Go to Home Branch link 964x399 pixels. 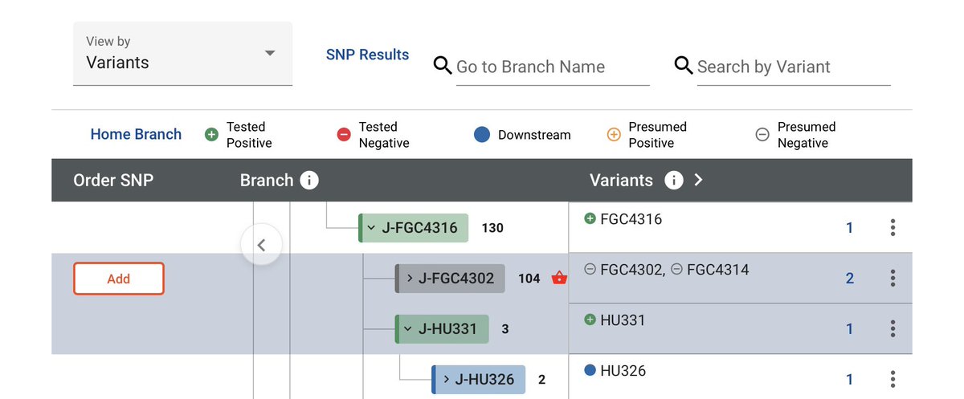click(136, 134)
